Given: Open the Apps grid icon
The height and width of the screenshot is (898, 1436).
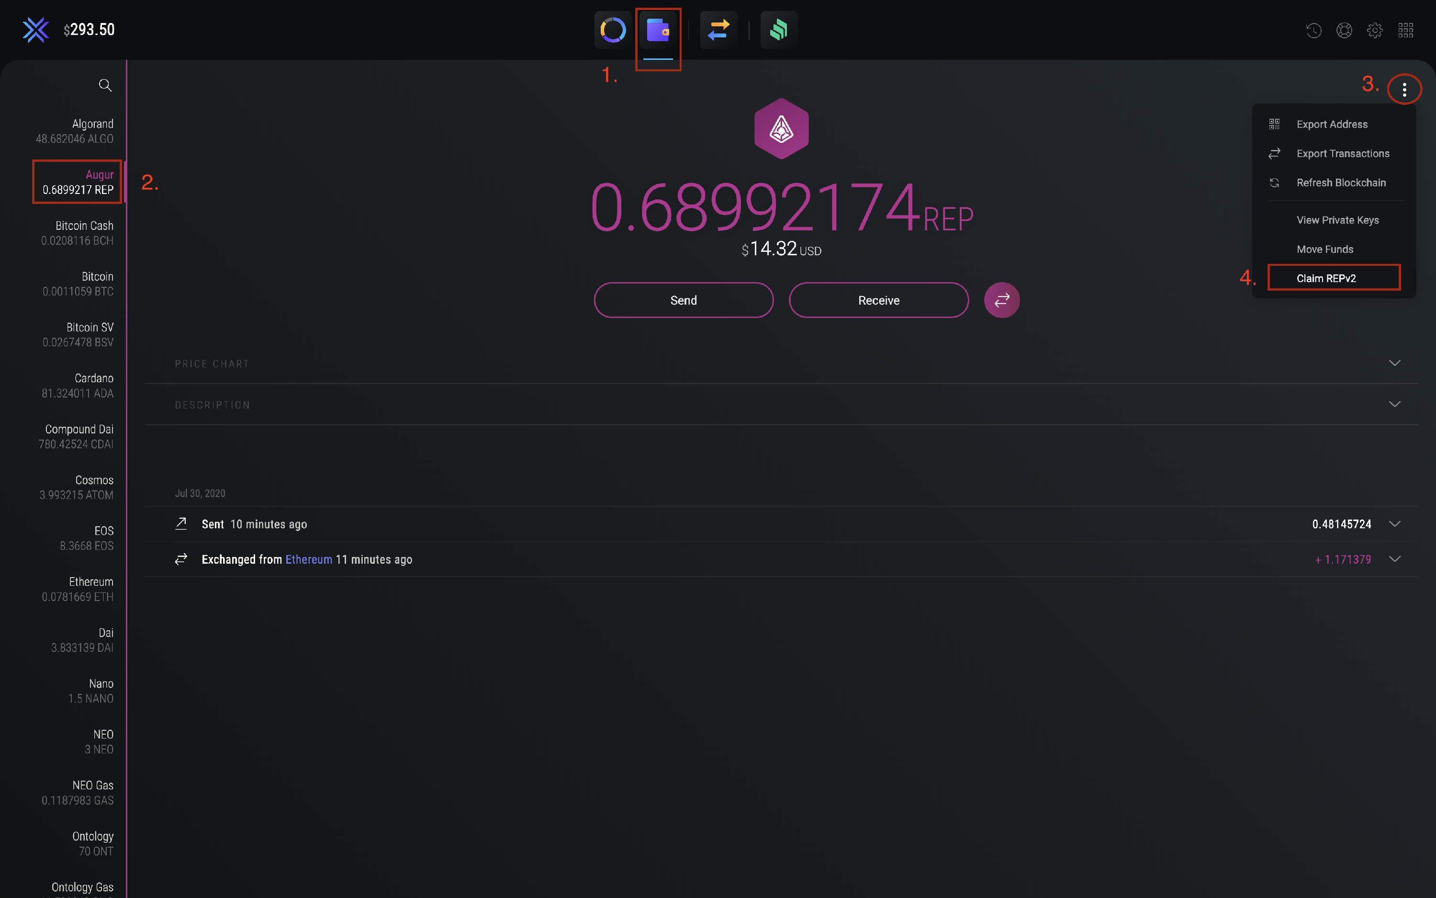Looking at the screenshot, I should (x=1406, y=30).
